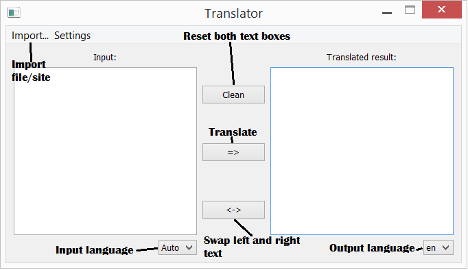The image size is (468, 270).
Task: Click the "Input:" label
Action: coord(105,57)
